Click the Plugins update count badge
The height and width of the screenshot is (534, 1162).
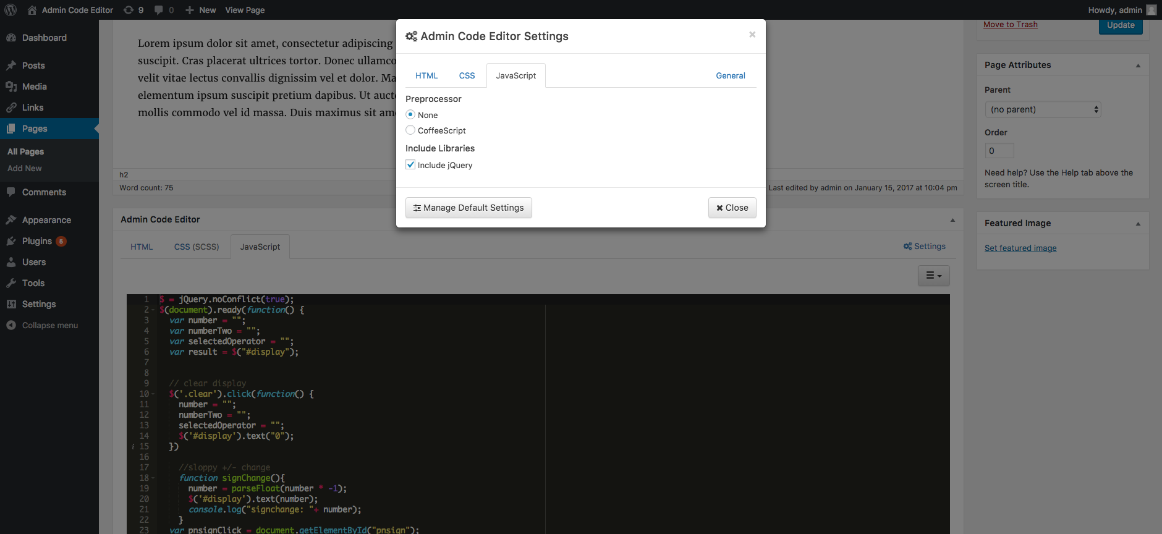61,241
